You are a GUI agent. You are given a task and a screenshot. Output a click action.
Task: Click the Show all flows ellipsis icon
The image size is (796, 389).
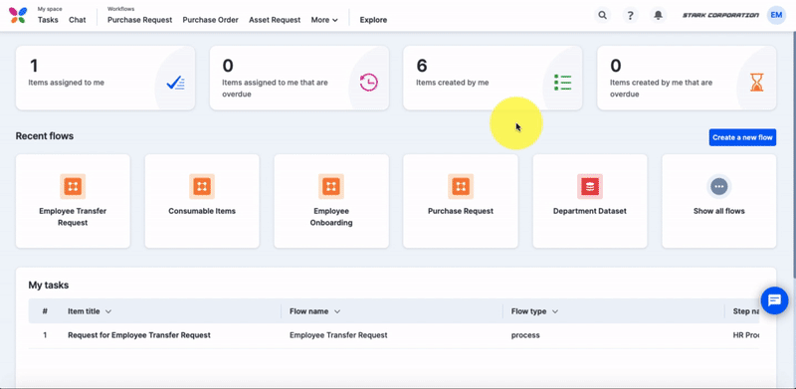(x=718, y=186)
